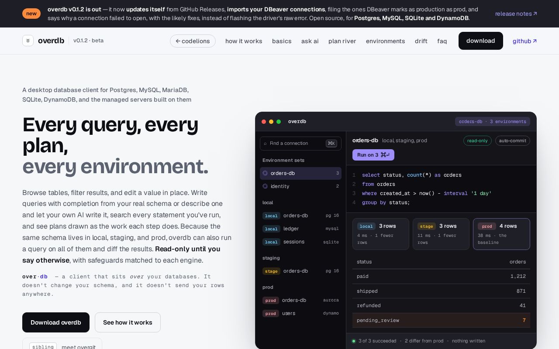Select the orders-db environment set row
This screenshot has height=349, width=559.
300,173
